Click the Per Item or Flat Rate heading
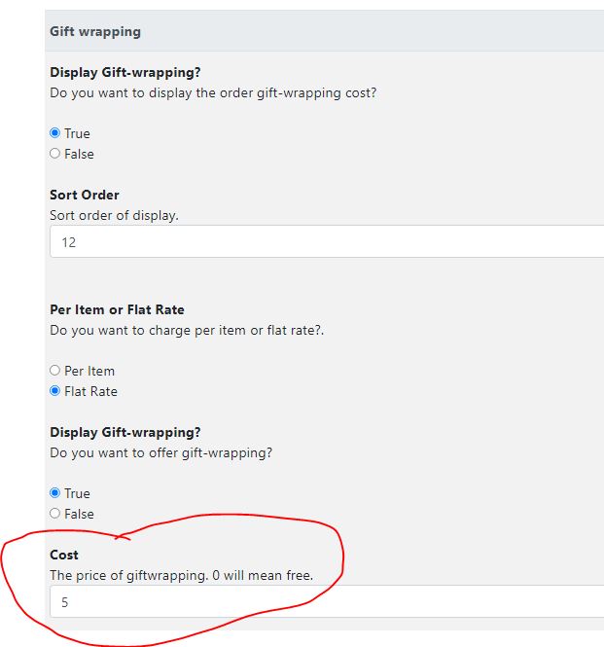This screenshot has height=647, width=604. point(117,309)
